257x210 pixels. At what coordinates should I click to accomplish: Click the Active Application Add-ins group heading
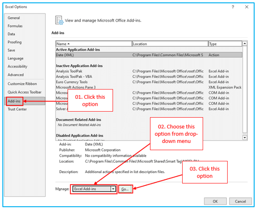[x=78, y=50]
